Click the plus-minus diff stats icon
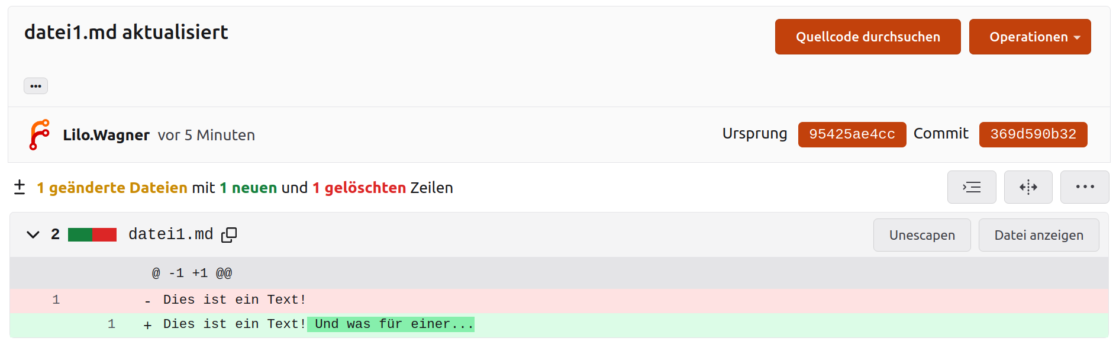 (20, 187)
